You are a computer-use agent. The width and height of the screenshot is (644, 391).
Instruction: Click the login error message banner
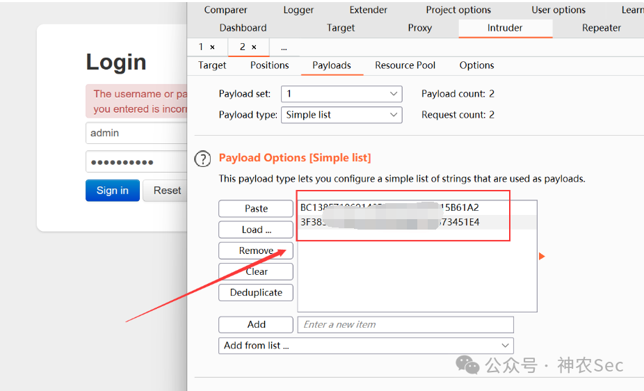pos(136,102)
